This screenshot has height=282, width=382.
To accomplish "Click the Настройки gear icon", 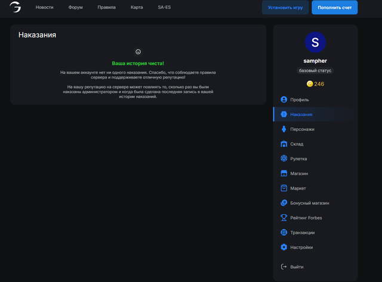I will [284, 247].
